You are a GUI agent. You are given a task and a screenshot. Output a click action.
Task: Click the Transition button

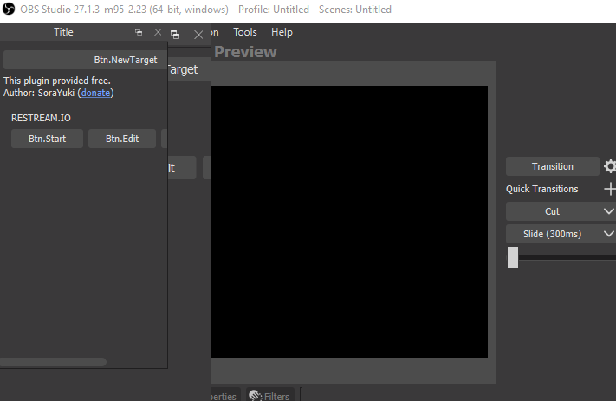[x=552, y=166]
